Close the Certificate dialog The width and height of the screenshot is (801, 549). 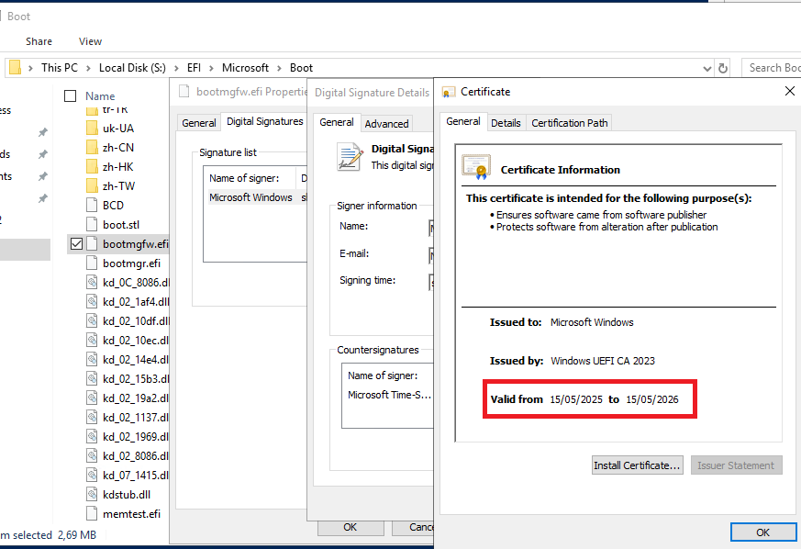(790, 91)
